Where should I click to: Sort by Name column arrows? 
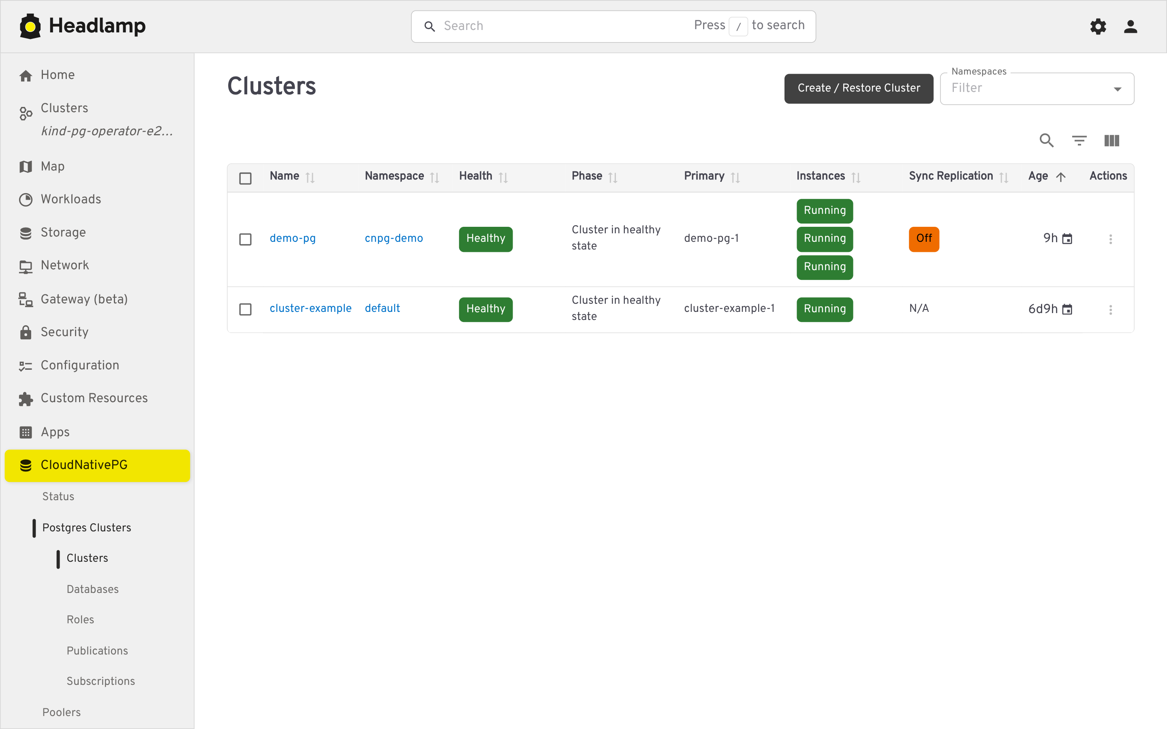click(x=310, y=177)
